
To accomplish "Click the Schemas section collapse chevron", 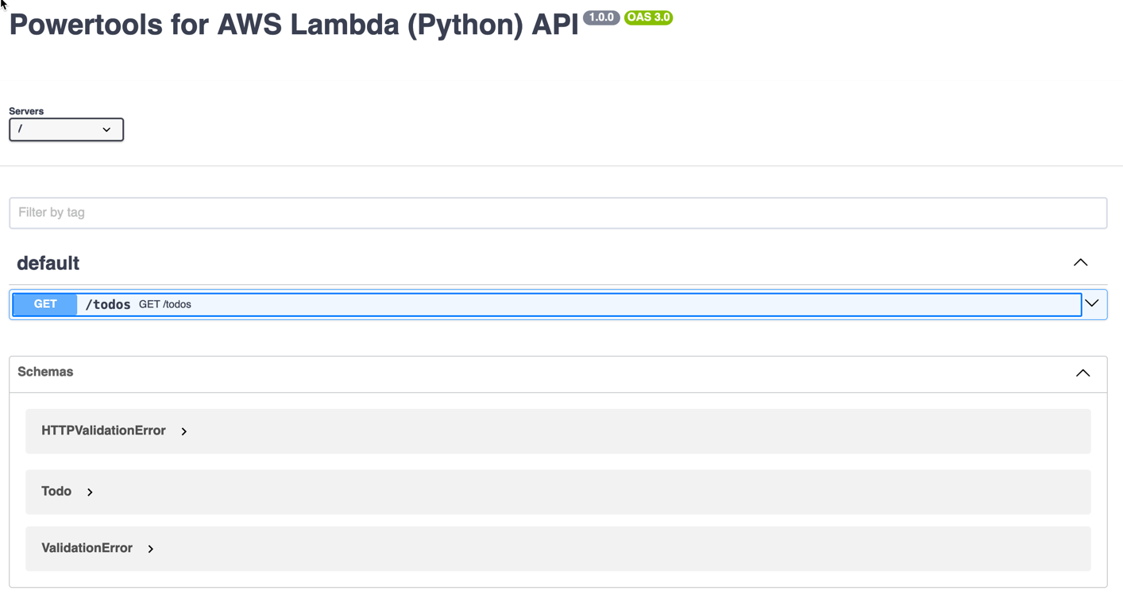I will coord(1082,372).
